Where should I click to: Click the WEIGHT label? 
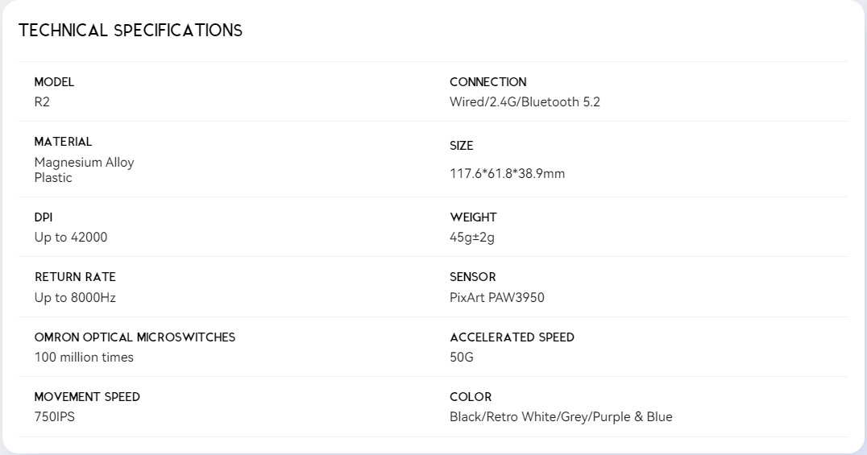[473, 217]
